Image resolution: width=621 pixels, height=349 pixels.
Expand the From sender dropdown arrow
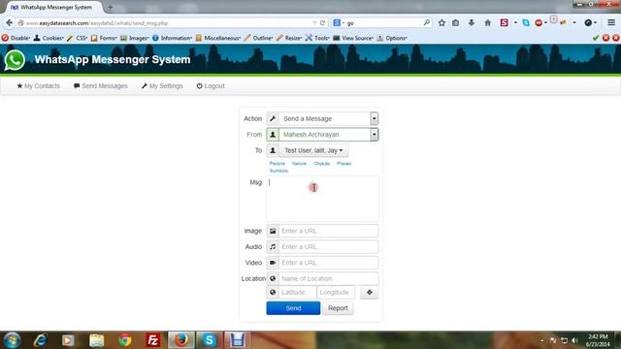(375, 135)
